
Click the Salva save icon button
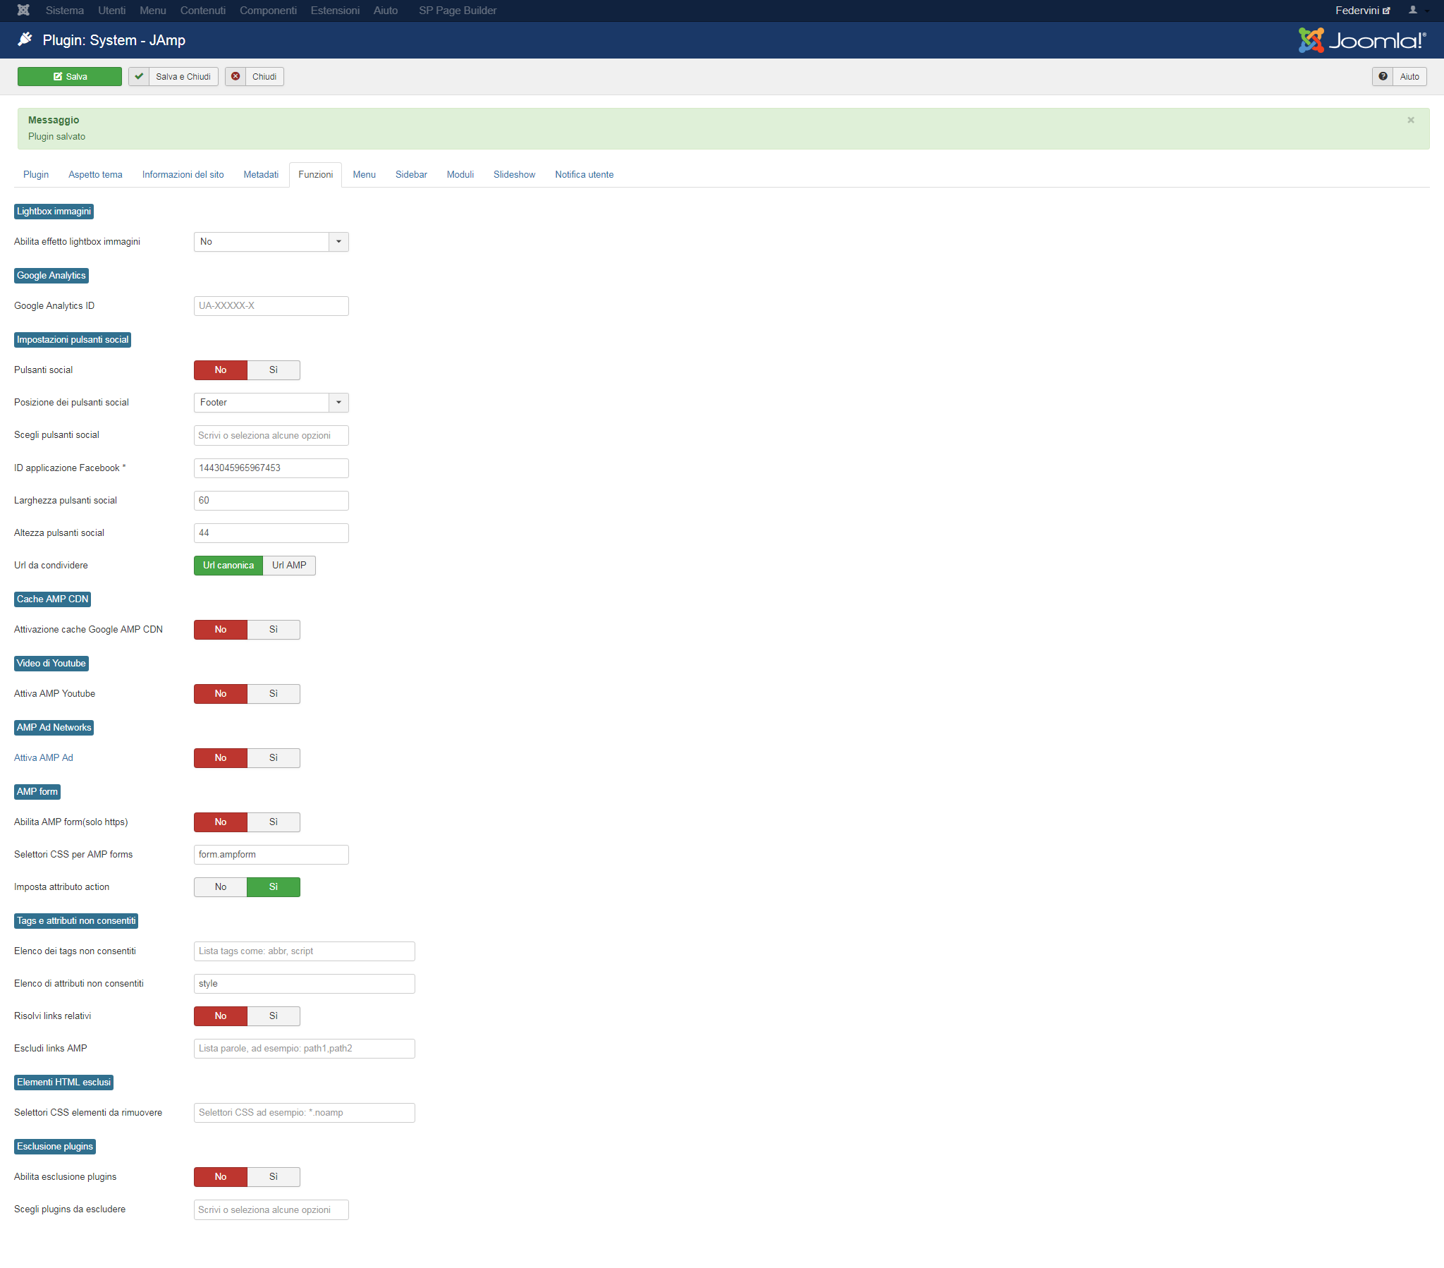pyautogui.click(x=69, y=76)
